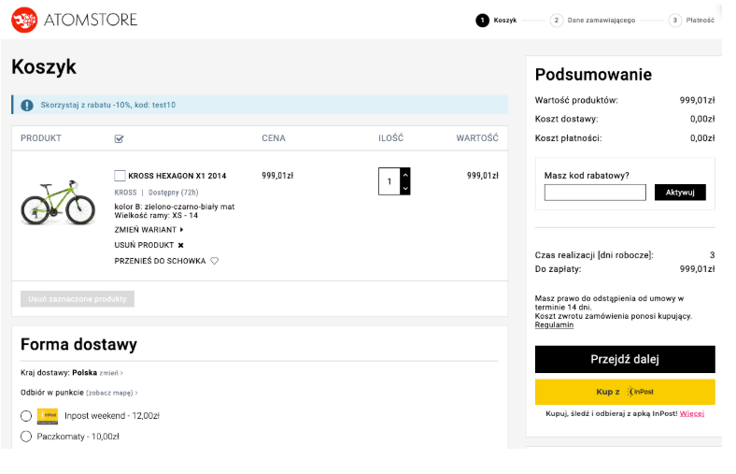Click step 3 circle Płatność
Image resolution: width=736 pixels, height=474 pixels.
[674, 20]
